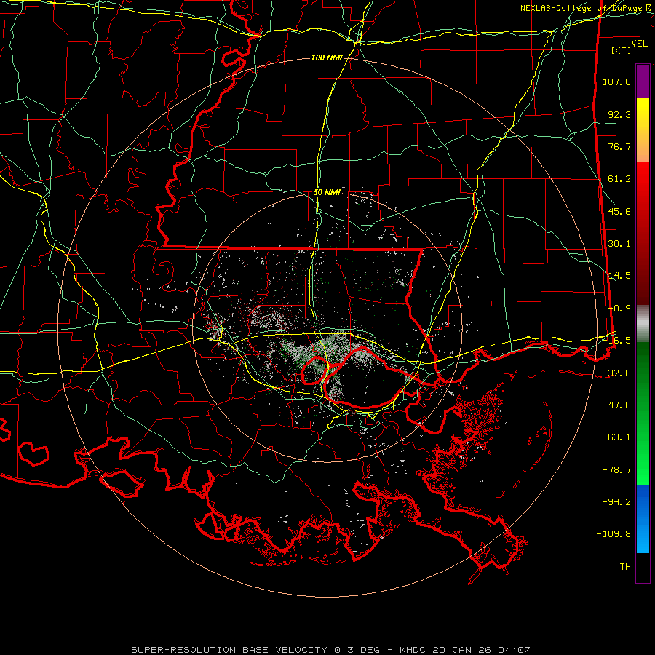
Task: Click the -63.1 legend value
Action: click(616, 437)
